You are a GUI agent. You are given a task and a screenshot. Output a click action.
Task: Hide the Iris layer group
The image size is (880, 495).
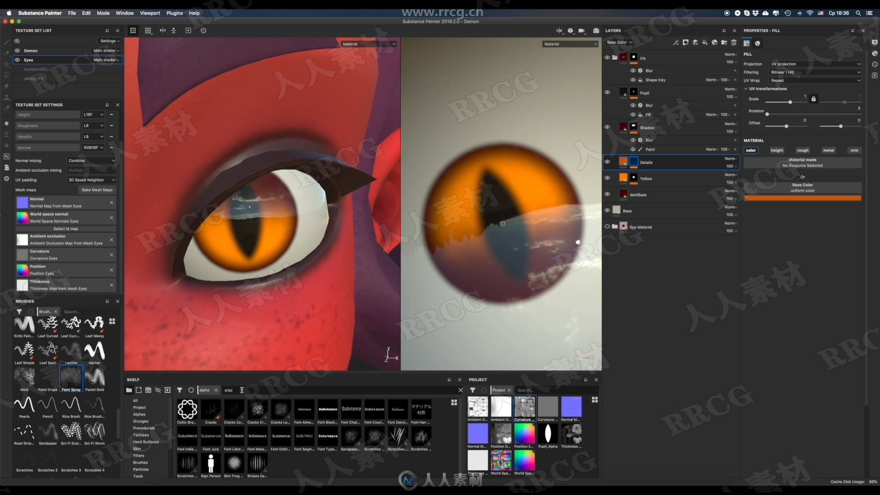pos(607,58)
